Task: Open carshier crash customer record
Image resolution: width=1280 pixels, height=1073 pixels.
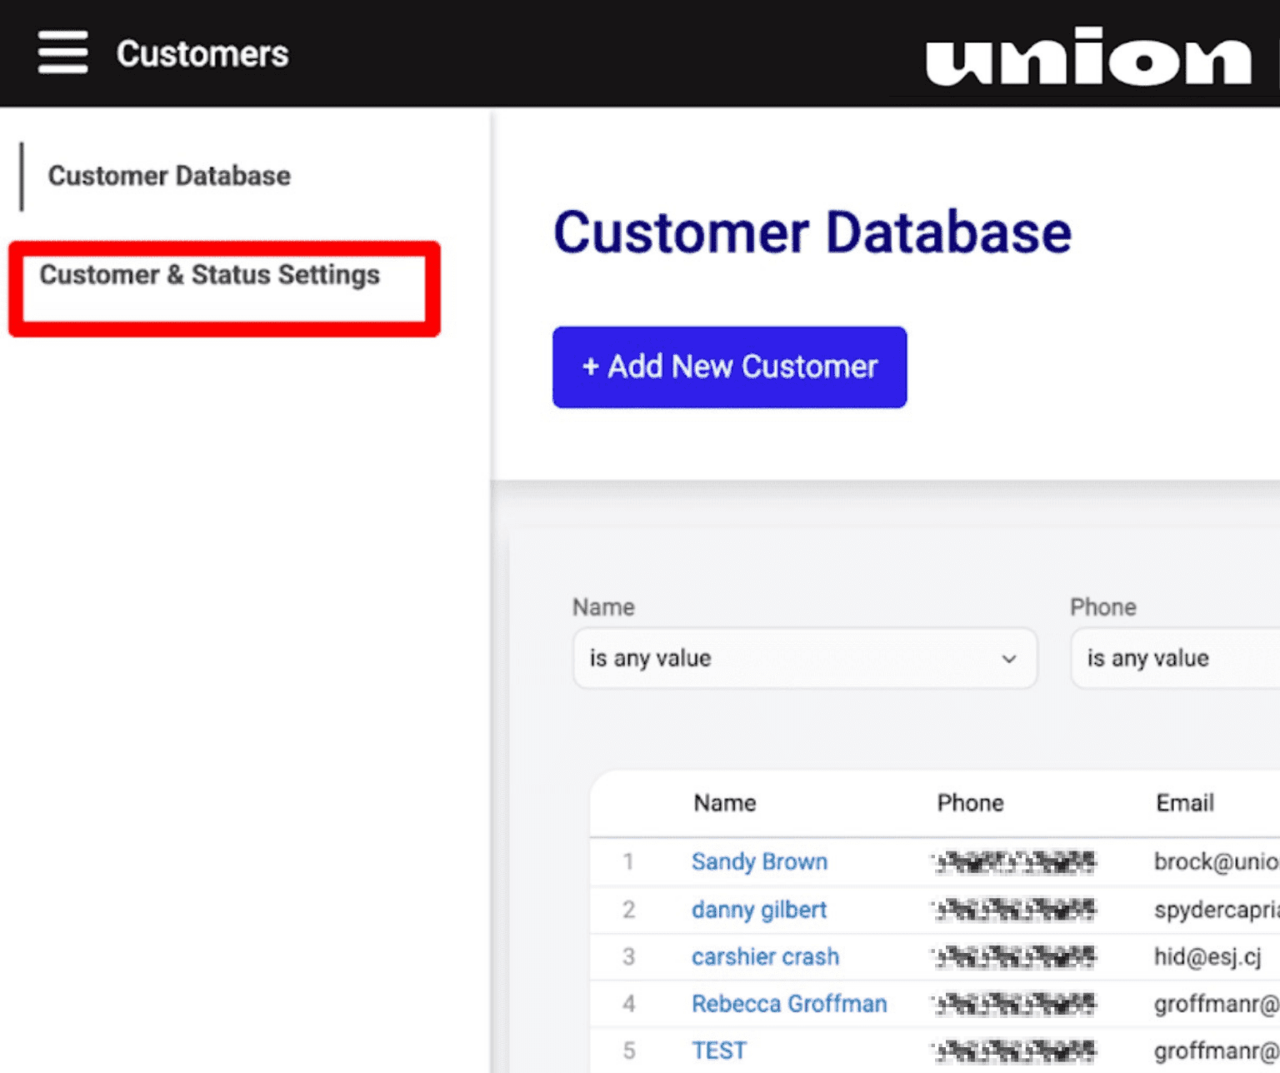Action: 765,957
